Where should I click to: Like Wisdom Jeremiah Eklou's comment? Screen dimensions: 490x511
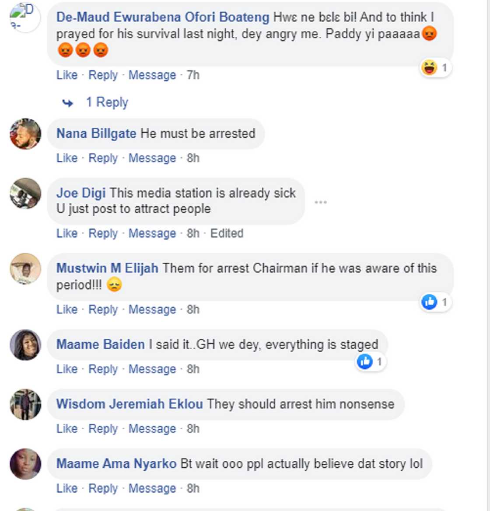click(x=67, y=429)
